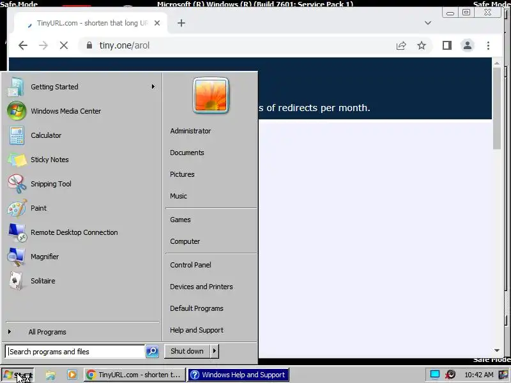Focus the Search programs and files box

[75, 352]
